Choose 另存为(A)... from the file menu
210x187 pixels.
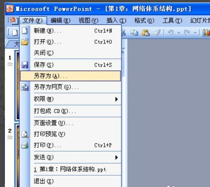tap(70, 76)
